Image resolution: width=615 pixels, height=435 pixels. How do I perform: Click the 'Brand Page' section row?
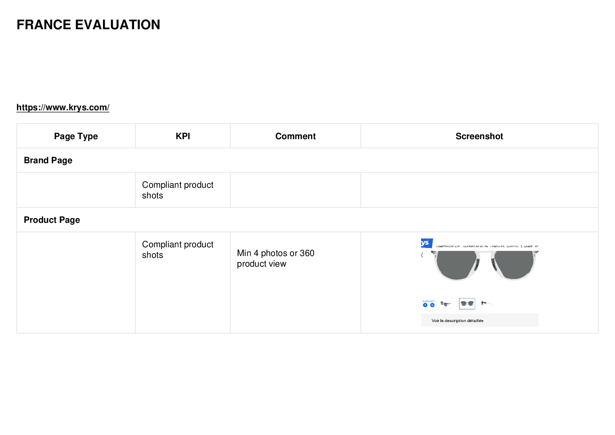tap(307, 160)
